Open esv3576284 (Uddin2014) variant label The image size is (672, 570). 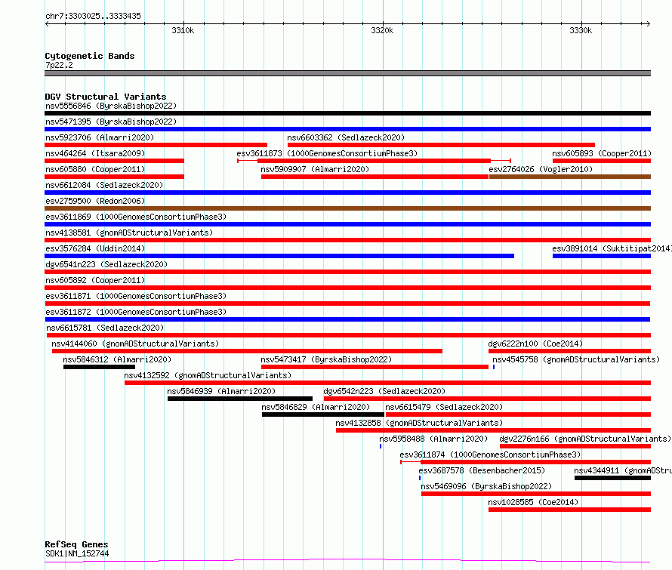[x=95, y=248]
